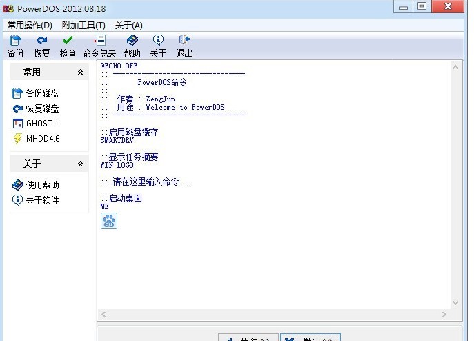This screenshot has width=474, height=341.
Task: Open the 常用操作(D) menu
Action: pyautogui.click(x=30, y=26)
